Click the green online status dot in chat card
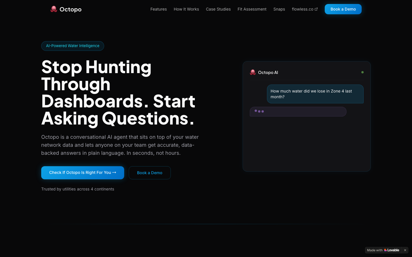Screen dimensions: 412x257 pos(363,72)
